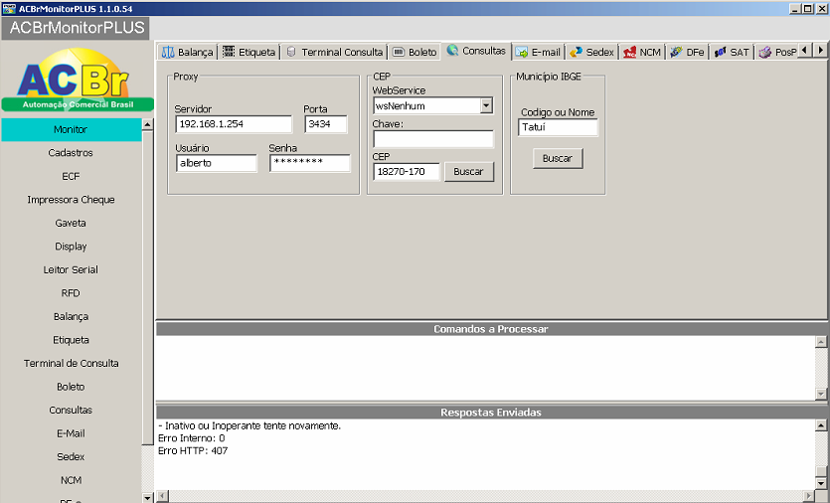Select Consultas in the sidebar
The height and width of the screenshot is (503, 830).
point(71,410)
